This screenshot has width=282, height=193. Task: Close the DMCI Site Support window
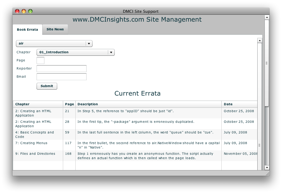click(17, 11)
